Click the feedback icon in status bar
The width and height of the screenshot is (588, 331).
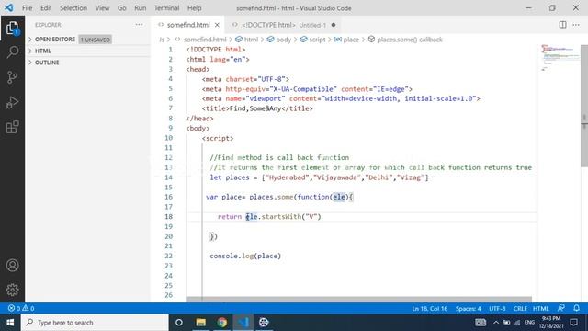pos(561,308)
